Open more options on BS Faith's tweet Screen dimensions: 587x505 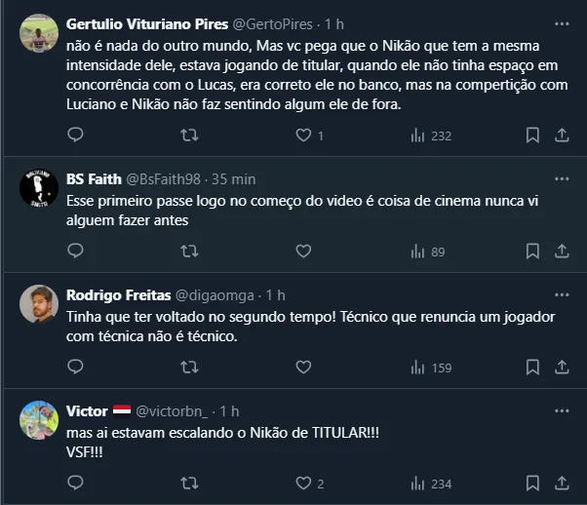562,178
